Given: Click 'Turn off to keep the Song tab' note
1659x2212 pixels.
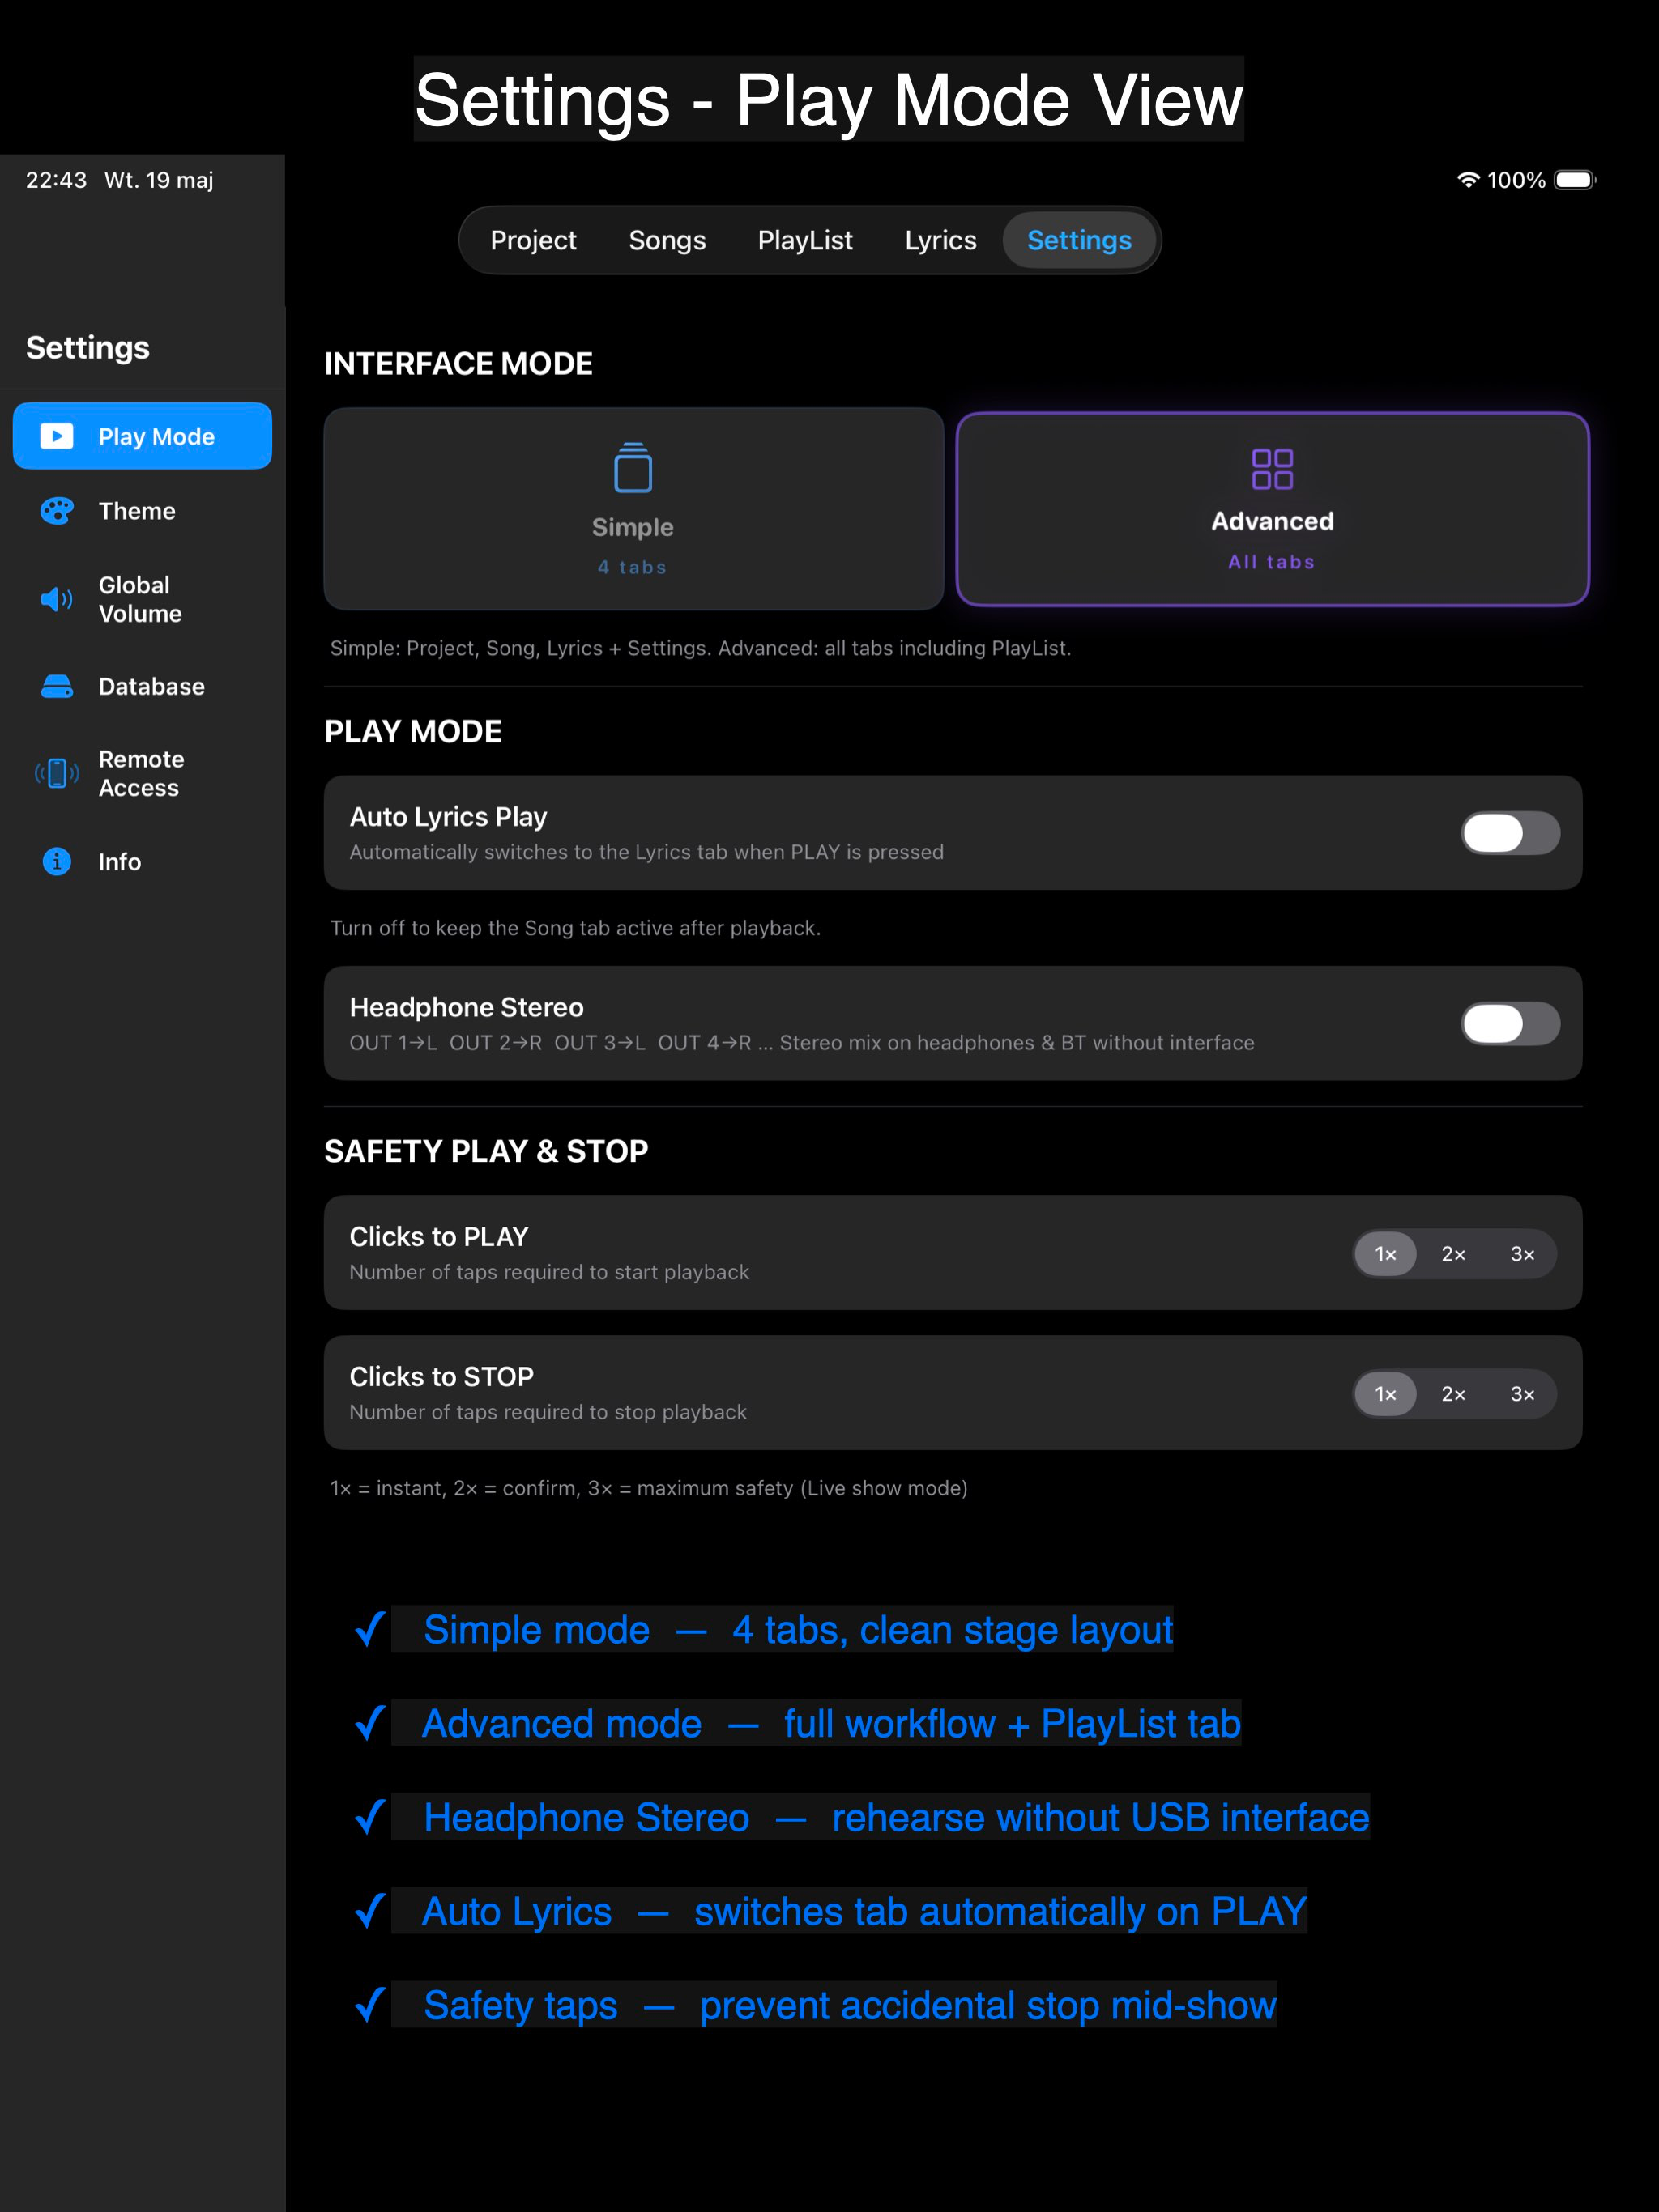Looking at the screenshot, I should tap(575, 928).
